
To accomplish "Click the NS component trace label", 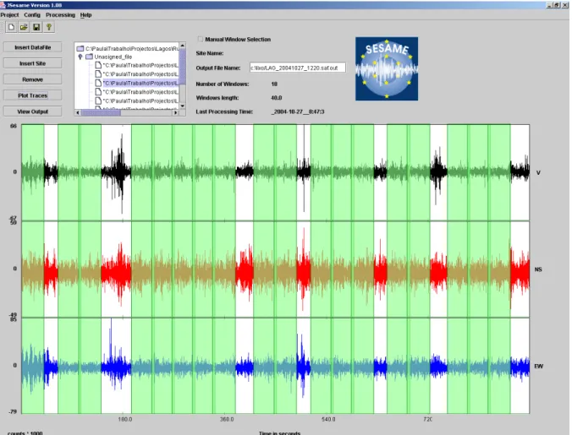I will pos(538,269).
